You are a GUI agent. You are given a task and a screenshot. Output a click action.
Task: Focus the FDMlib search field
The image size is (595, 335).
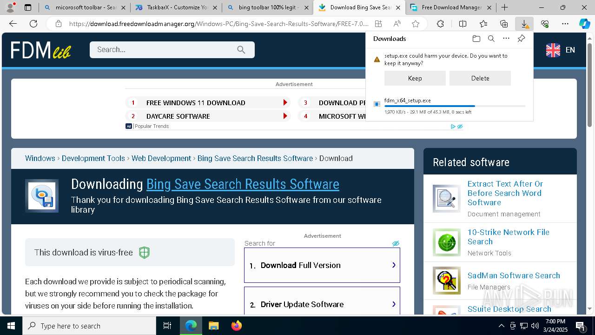click(172, 50)
